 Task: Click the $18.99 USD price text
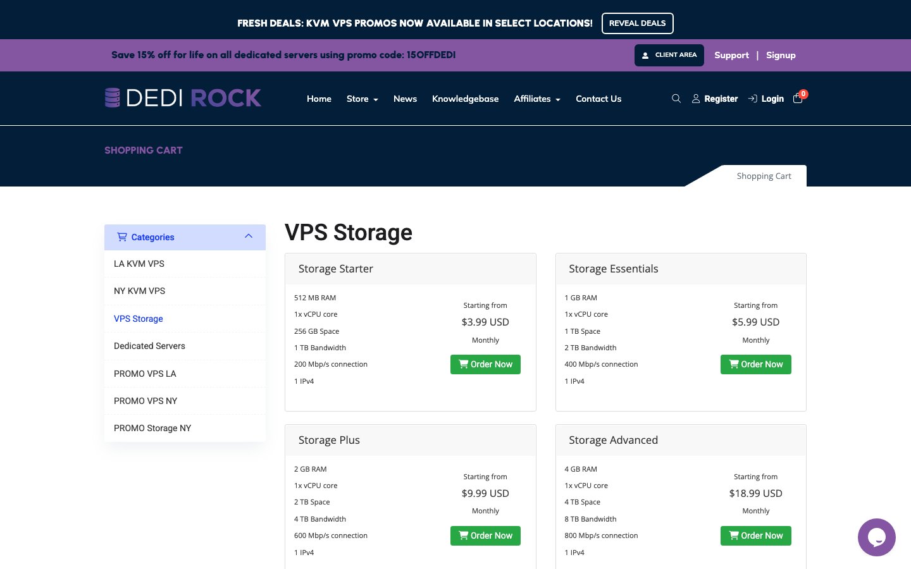[755, 493]
